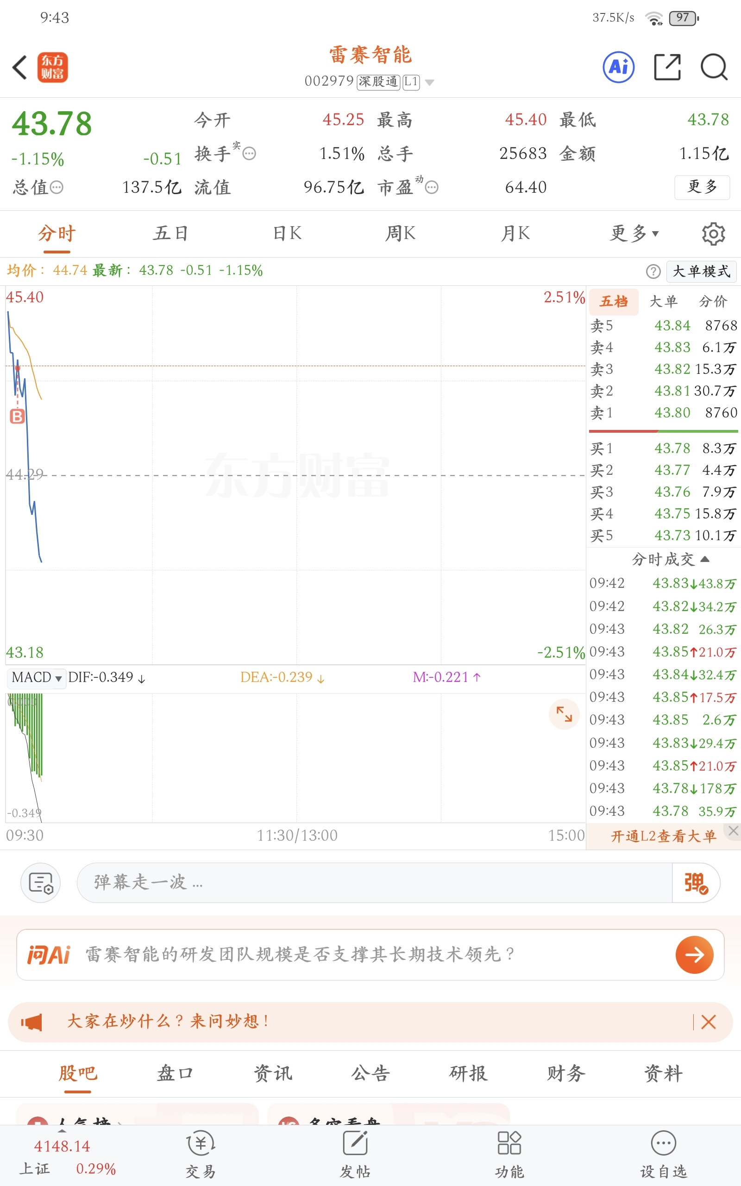The height and width of the screenshot is (1186, 741).
Task: Switch to 月K chart tab
Action: [515, 233]
